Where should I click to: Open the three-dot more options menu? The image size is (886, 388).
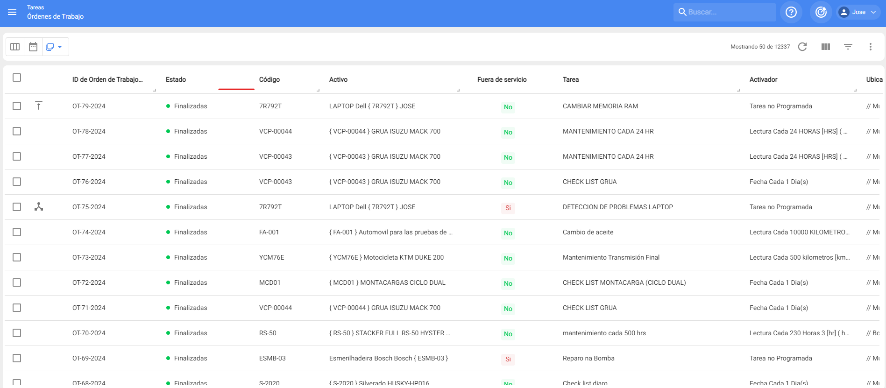coord(870,47)
